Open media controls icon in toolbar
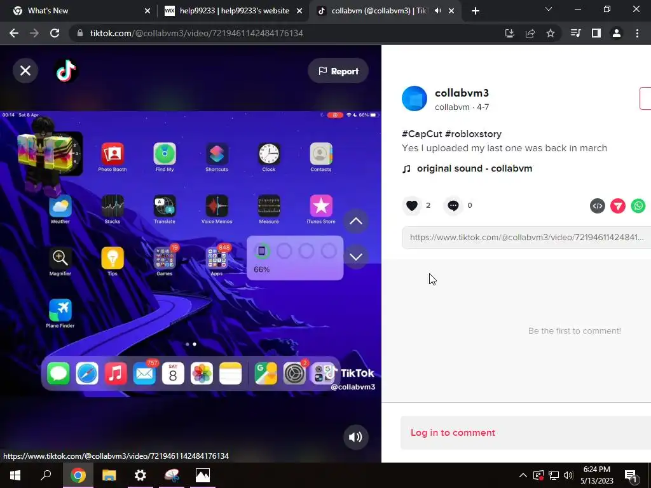 pos(575,33)
